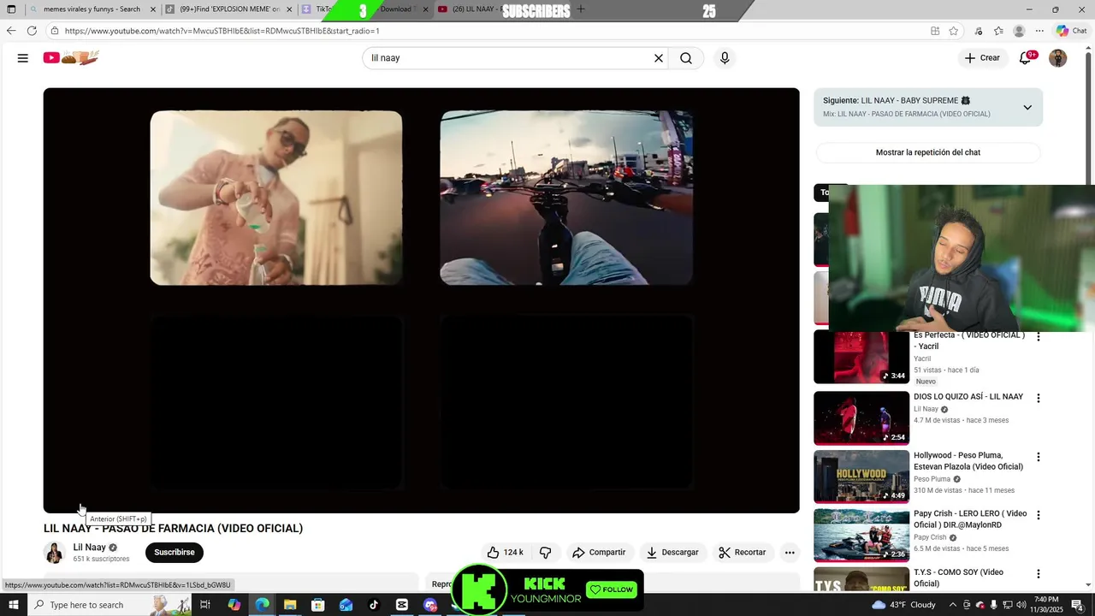Submit search with the magnifier icon

pyautogui.click(x=686, y=58)
